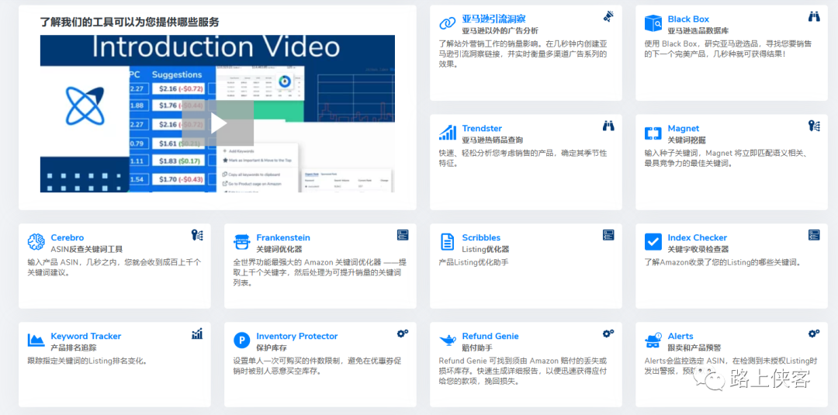Click the subtitle 产品排名追踪
This screenshot has width=838, height=415.
(x=74, y=348)
